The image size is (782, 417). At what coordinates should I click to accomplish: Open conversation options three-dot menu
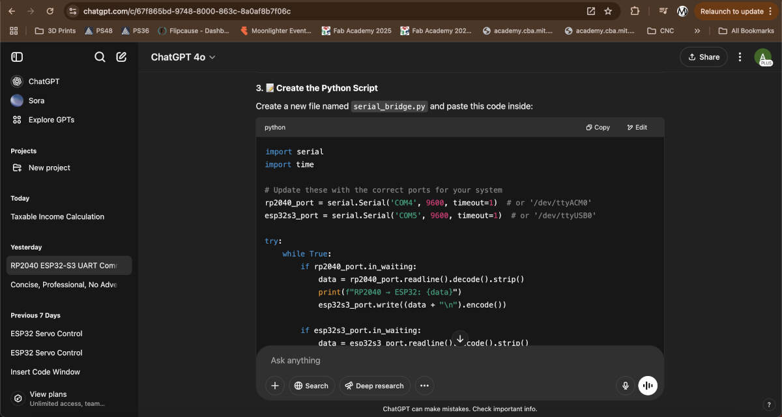(x=740, y=57)
